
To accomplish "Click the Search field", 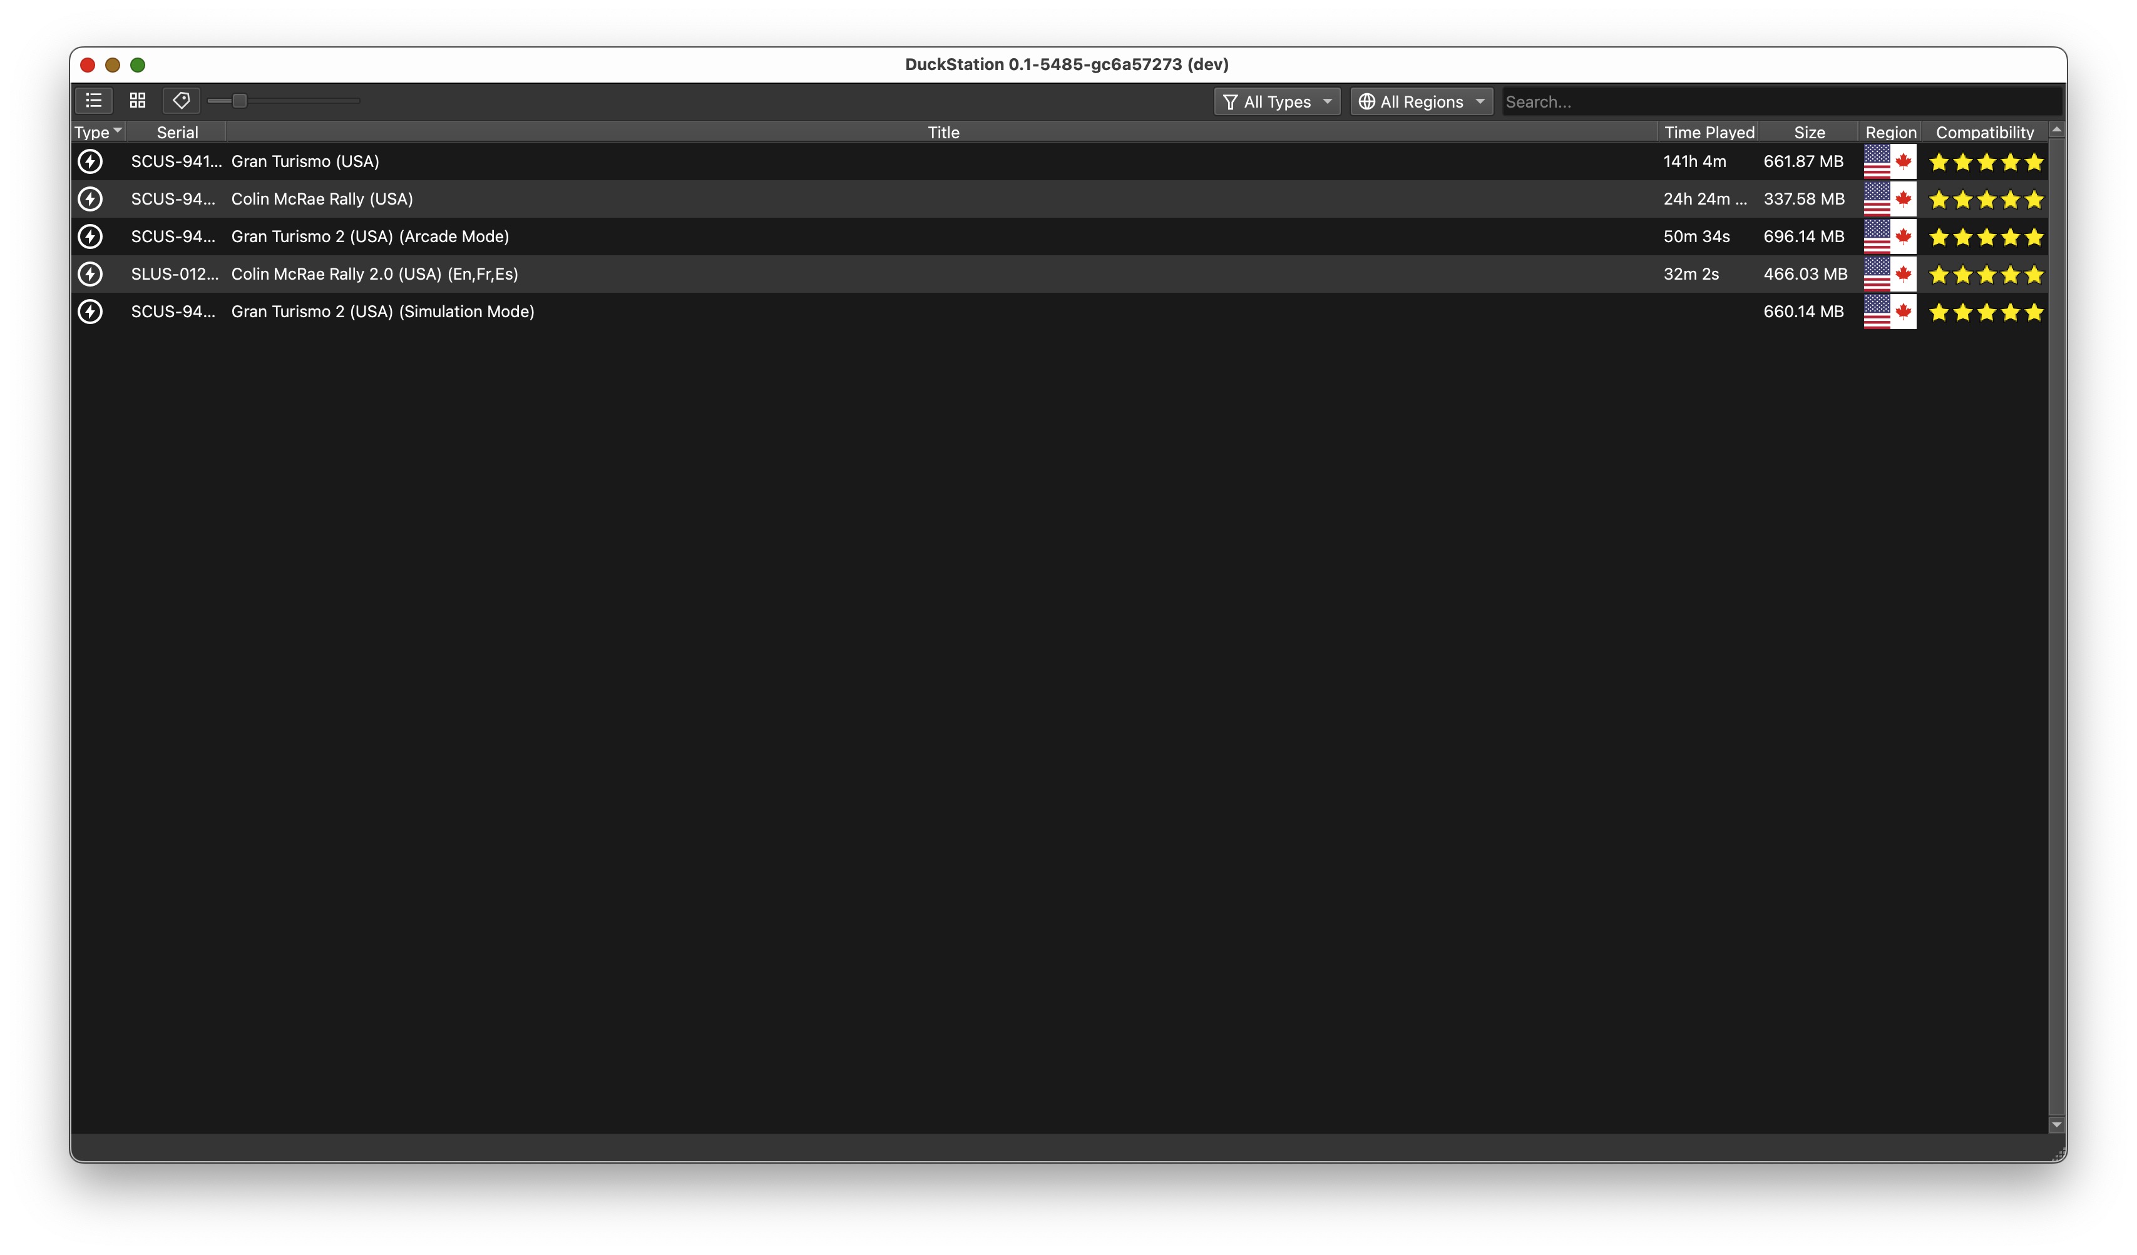I will point(1781,102).
